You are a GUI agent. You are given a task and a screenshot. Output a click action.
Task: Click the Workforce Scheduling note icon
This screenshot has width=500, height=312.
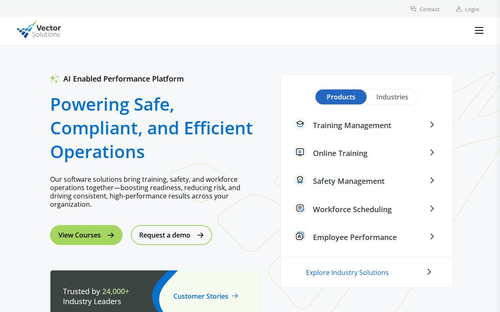(x=300, y=208)
